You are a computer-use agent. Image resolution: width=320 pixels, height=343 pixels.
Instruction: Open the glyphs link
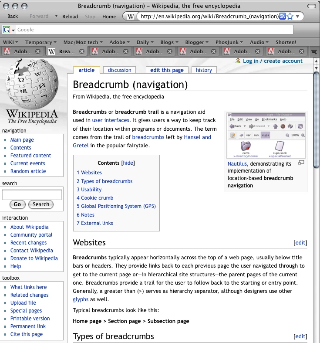[81, 299]
